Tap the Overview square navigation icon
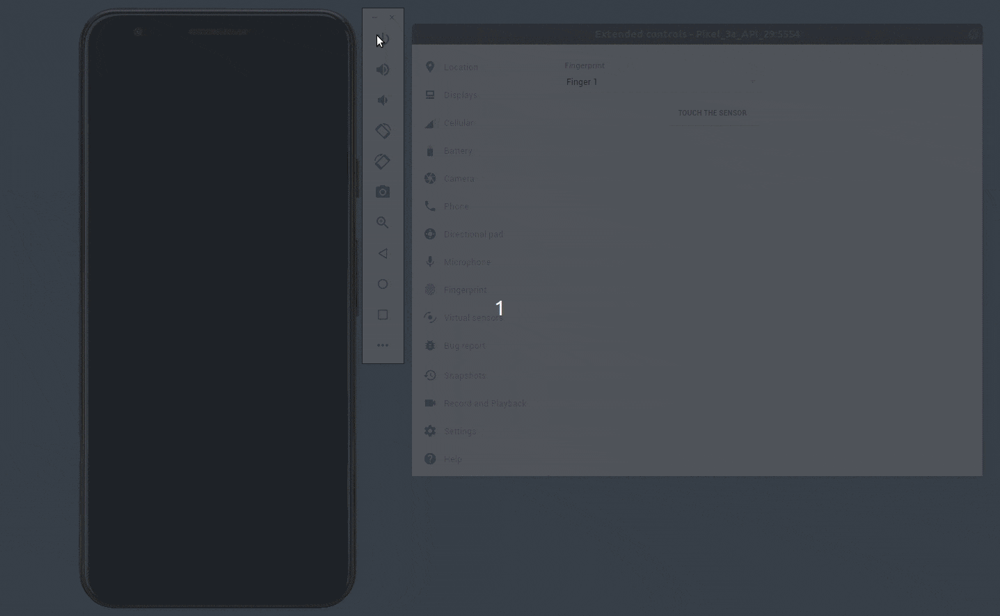Viewport: 1000px width, 616px height. point(383,315)
